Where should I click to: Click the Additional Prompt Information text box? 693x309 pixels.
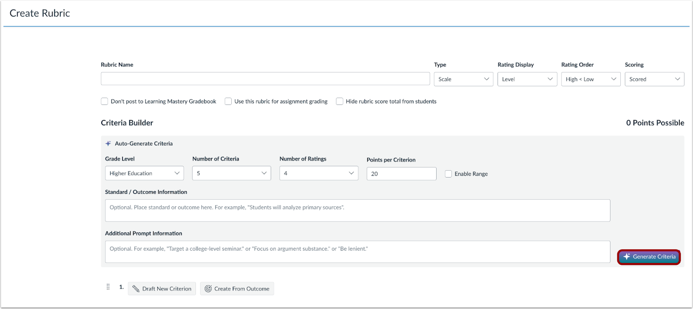(x=358, y=252)
